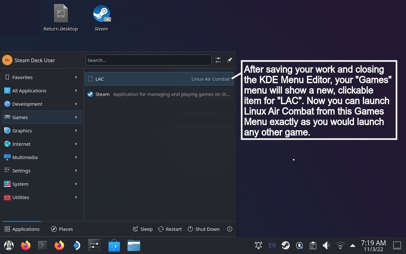Click the Steam logo in Games list
The image size is (406, 254).
90,94
